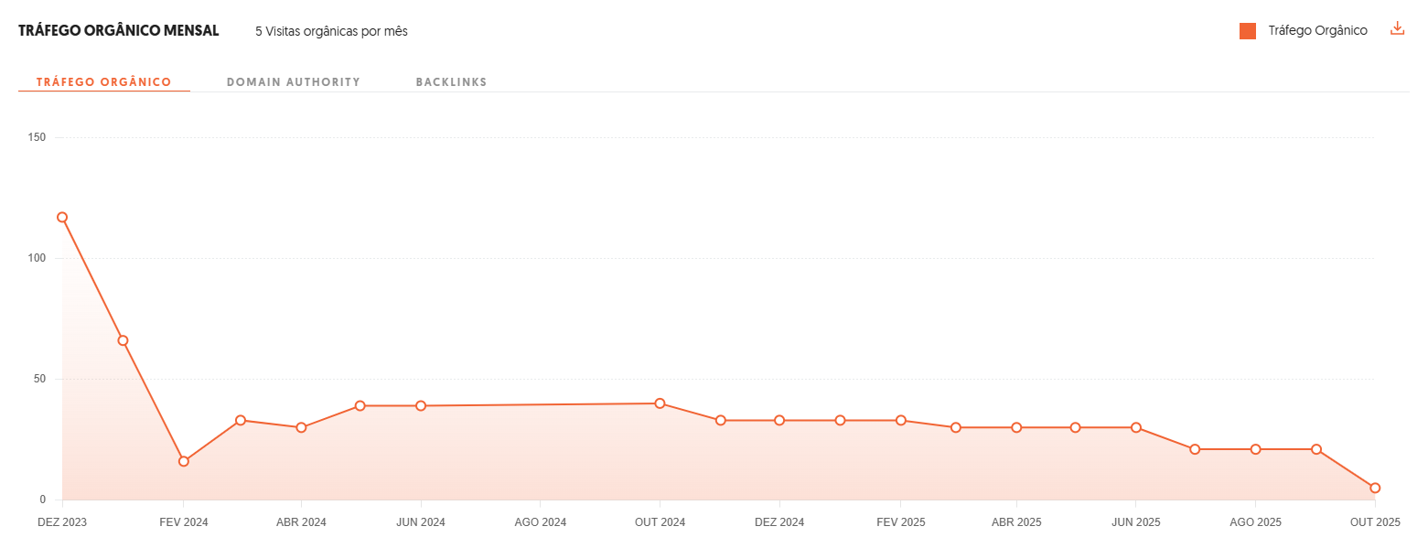Select the Tráfego Orgânico tab

click(x=103, y=82)
